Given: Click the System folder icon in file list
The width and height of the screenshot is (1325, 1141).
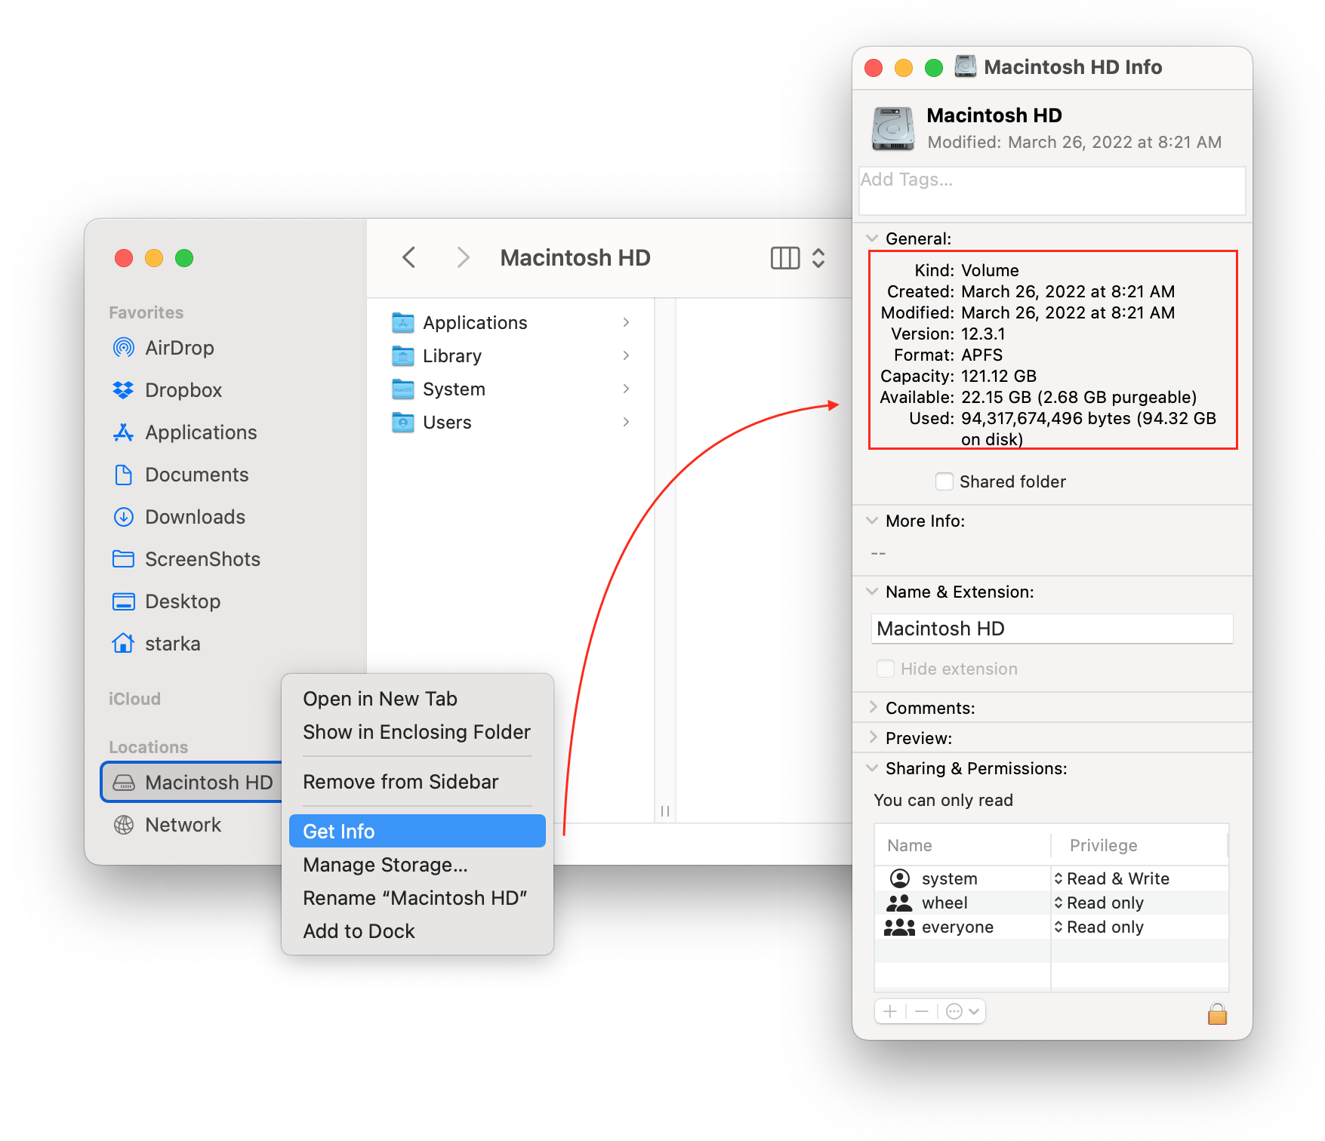Looking at the screenshot, I should [403, 389].
